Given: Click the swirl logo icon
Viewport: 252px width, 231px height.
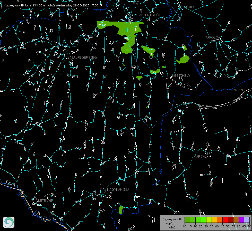Looking at the screenshot, I should 9,222.
